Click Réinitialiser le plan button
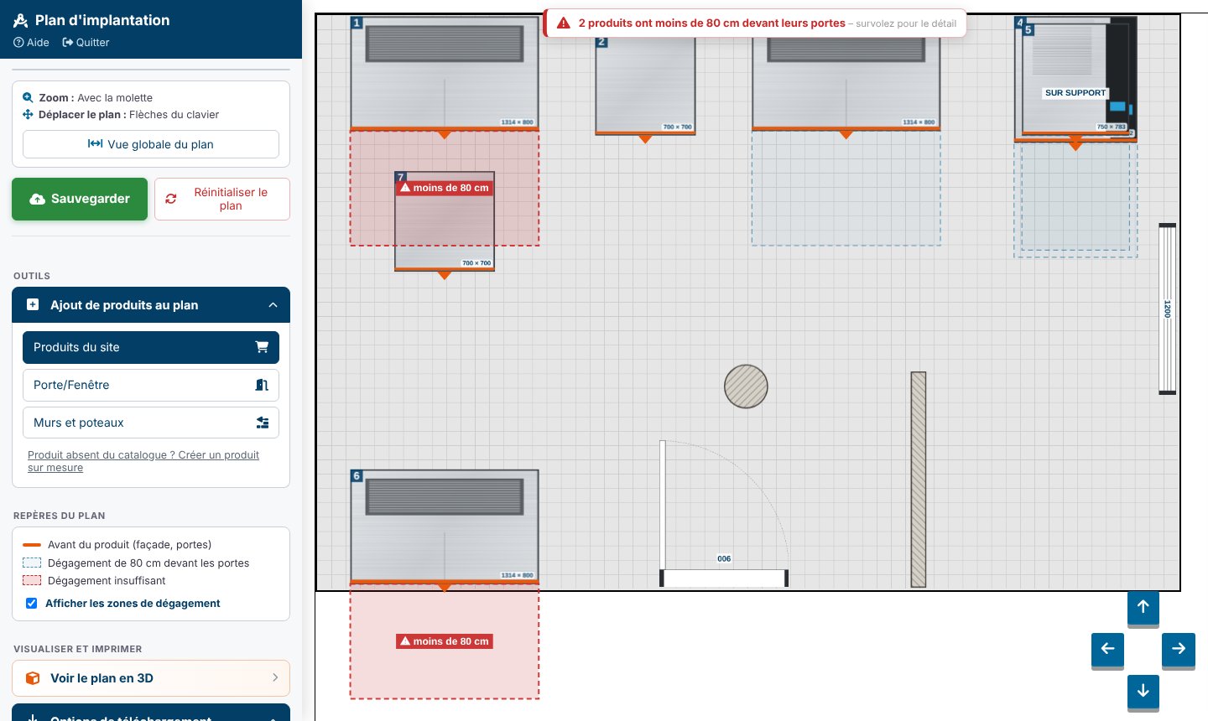The width and height of the screenshot is (1208, 721). [x=222, y=199]
